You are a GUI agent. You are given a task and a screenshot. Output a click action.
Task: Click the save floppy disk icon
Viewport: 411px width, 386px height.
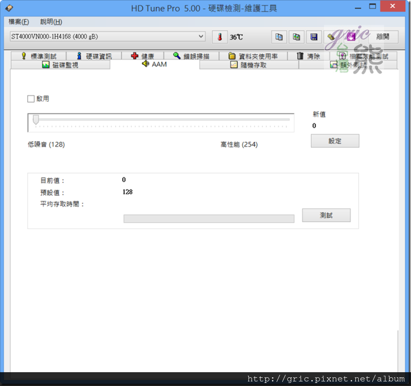click(314, 37)
